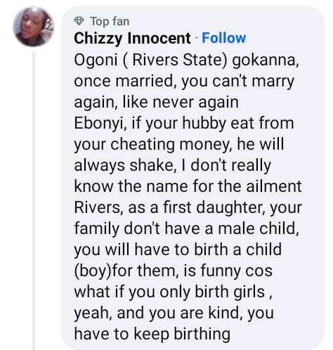Open Chizzy Innocent's profile picture
The height and width of the screenshot is (350, 333).
(x=33, y=27)
